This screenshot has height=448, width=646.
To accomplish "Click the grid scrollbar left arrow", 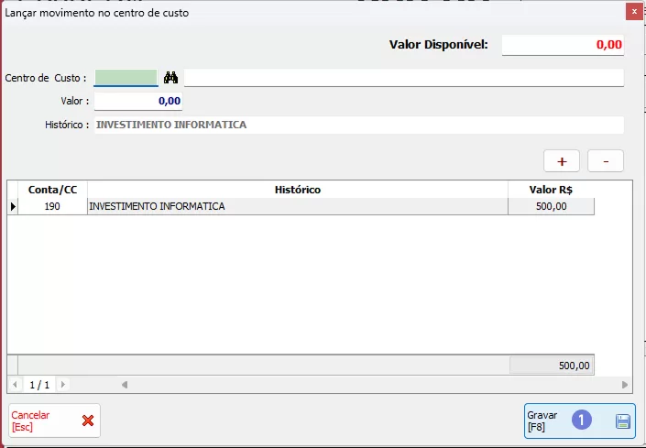I will coord(125,385).
